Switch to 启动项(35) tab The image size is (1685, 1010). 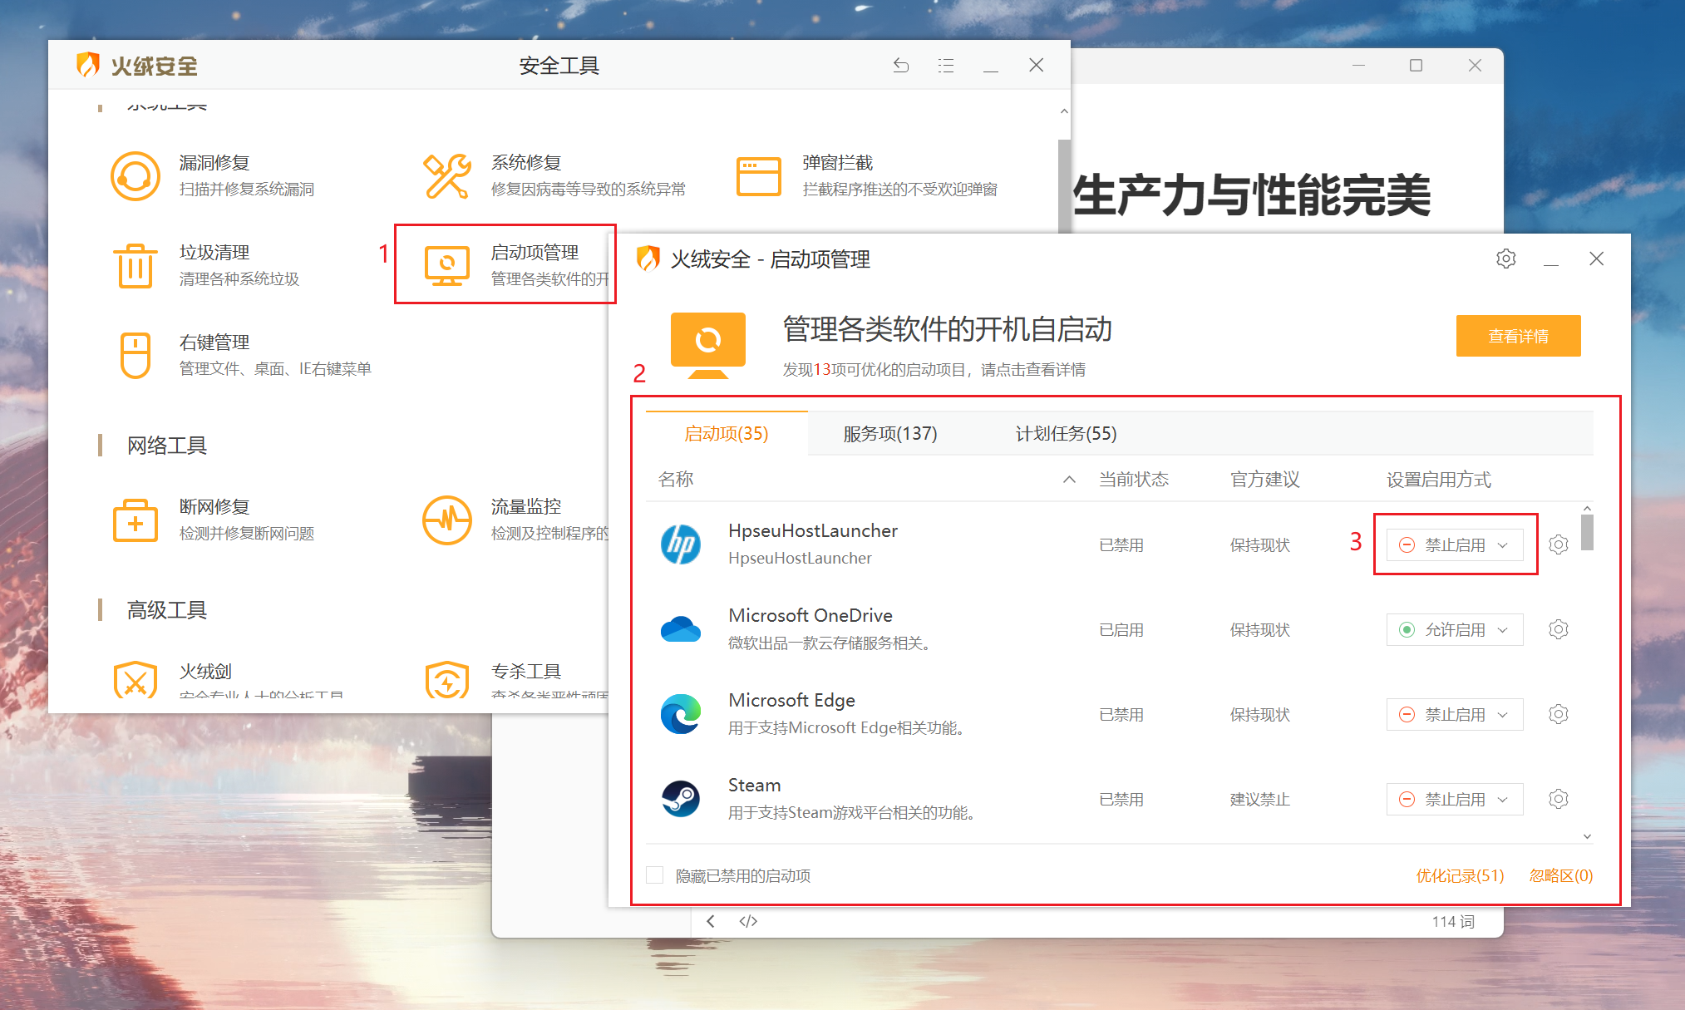coord(727,433)
